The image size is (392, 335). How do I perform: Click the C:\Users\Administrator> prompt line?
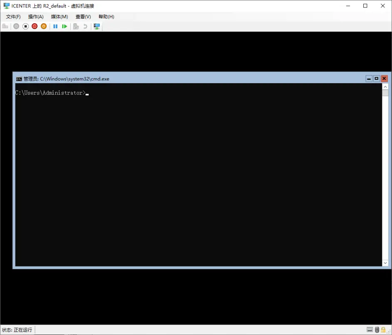click(50, 93)
